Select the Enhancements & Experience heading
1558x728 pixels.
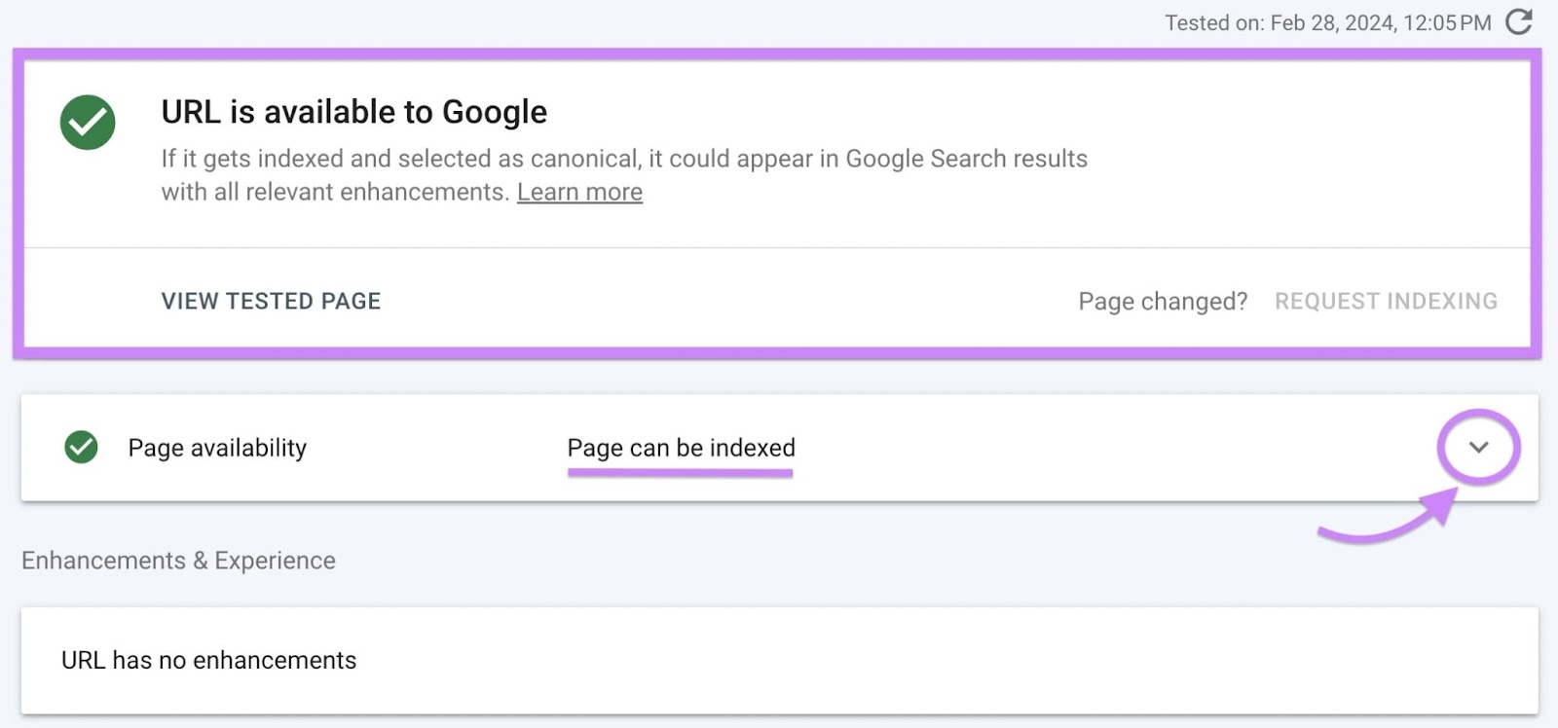(179, 561)
